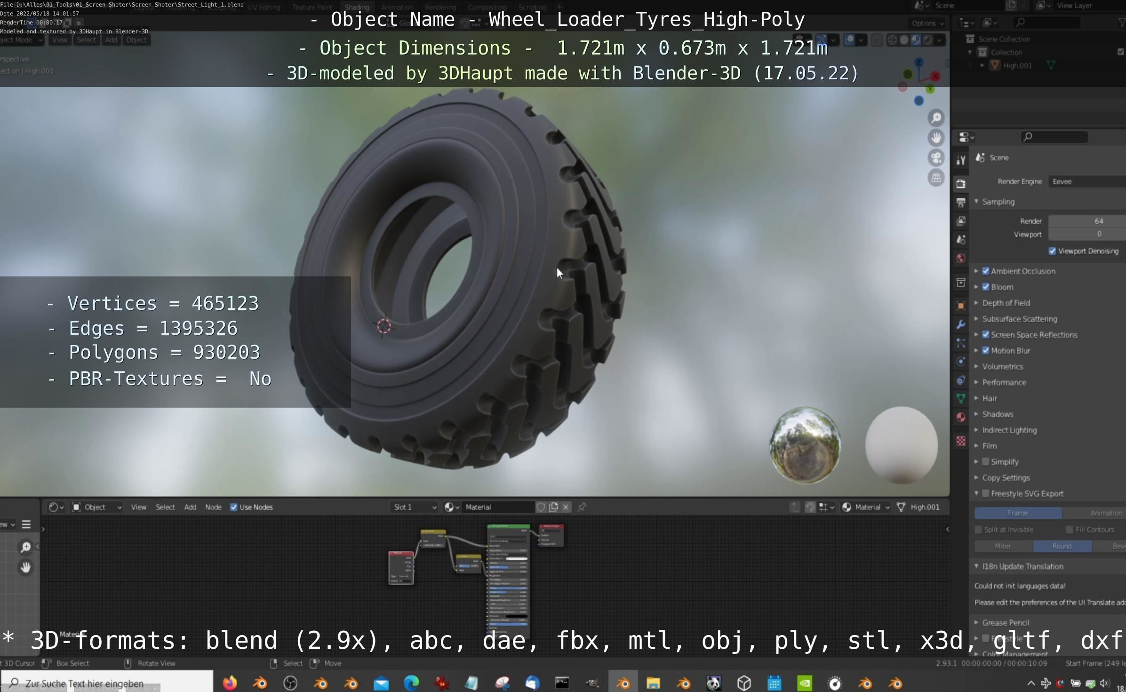
Task: Switch orthographic/perspective grid gizmo
Action: (x=936, y=178)
